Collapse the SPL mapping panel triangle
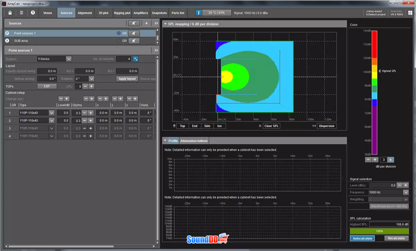The image size is (416, 251). (x=165, y=24)
